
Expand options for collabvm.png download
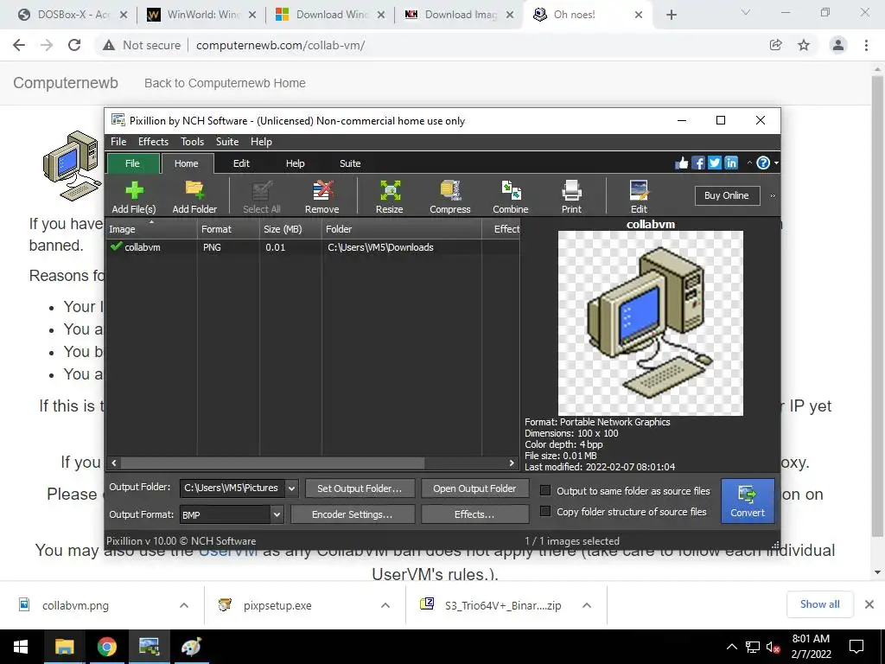pyautogui.click(x=184, y=605)
